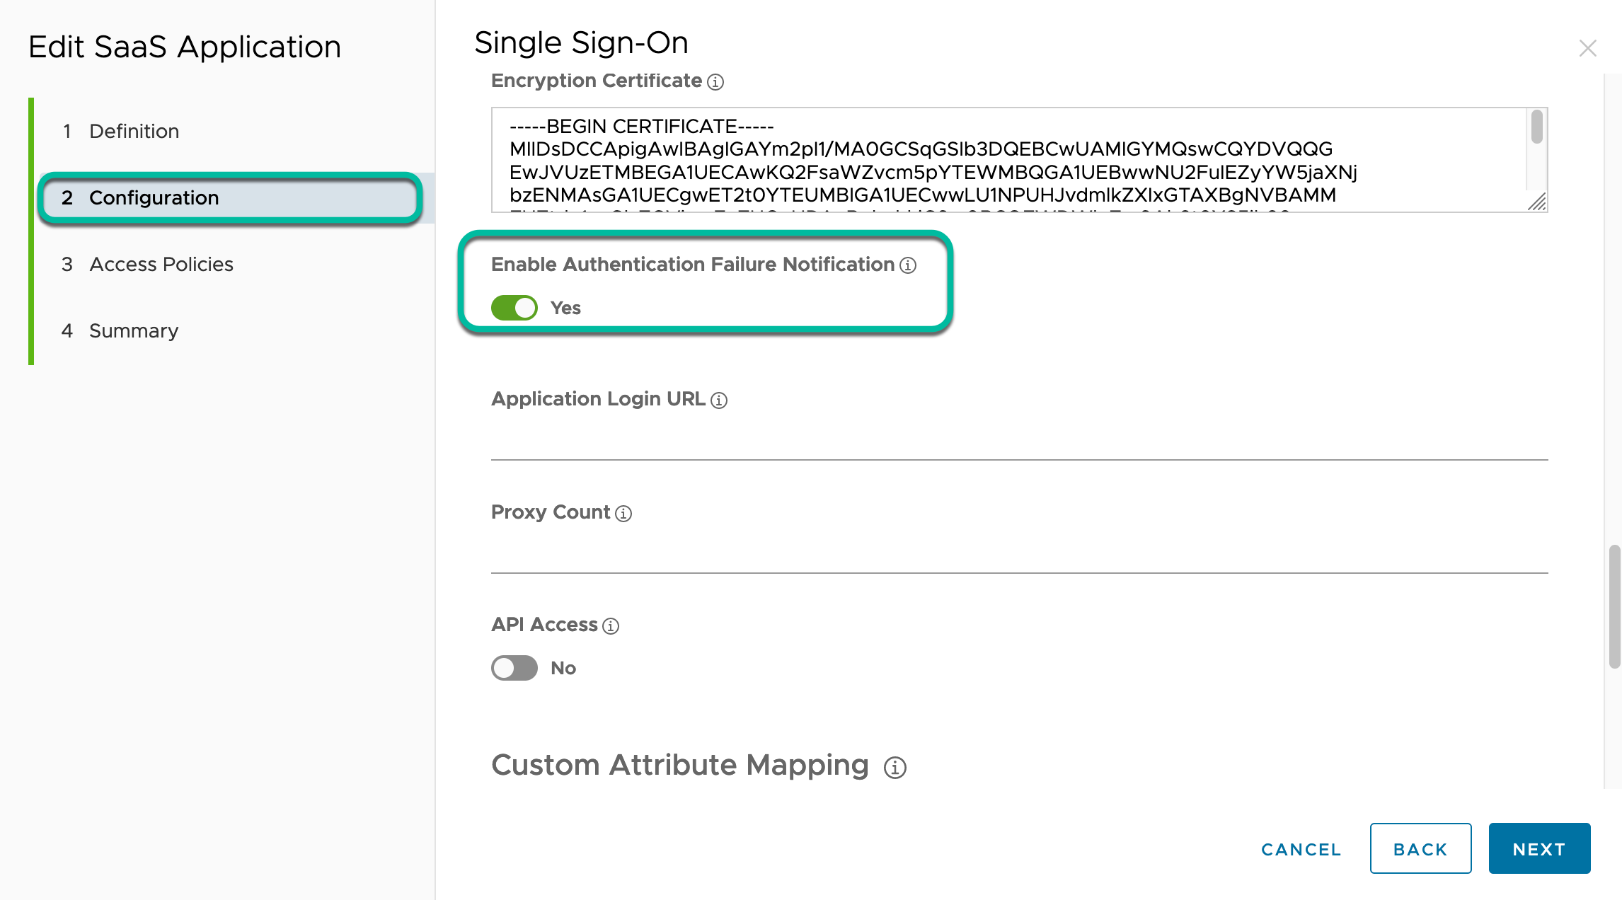The height and width of the screenshot is (900, 1622).
Task: Go to the Definition step
Action: (134, 131)
